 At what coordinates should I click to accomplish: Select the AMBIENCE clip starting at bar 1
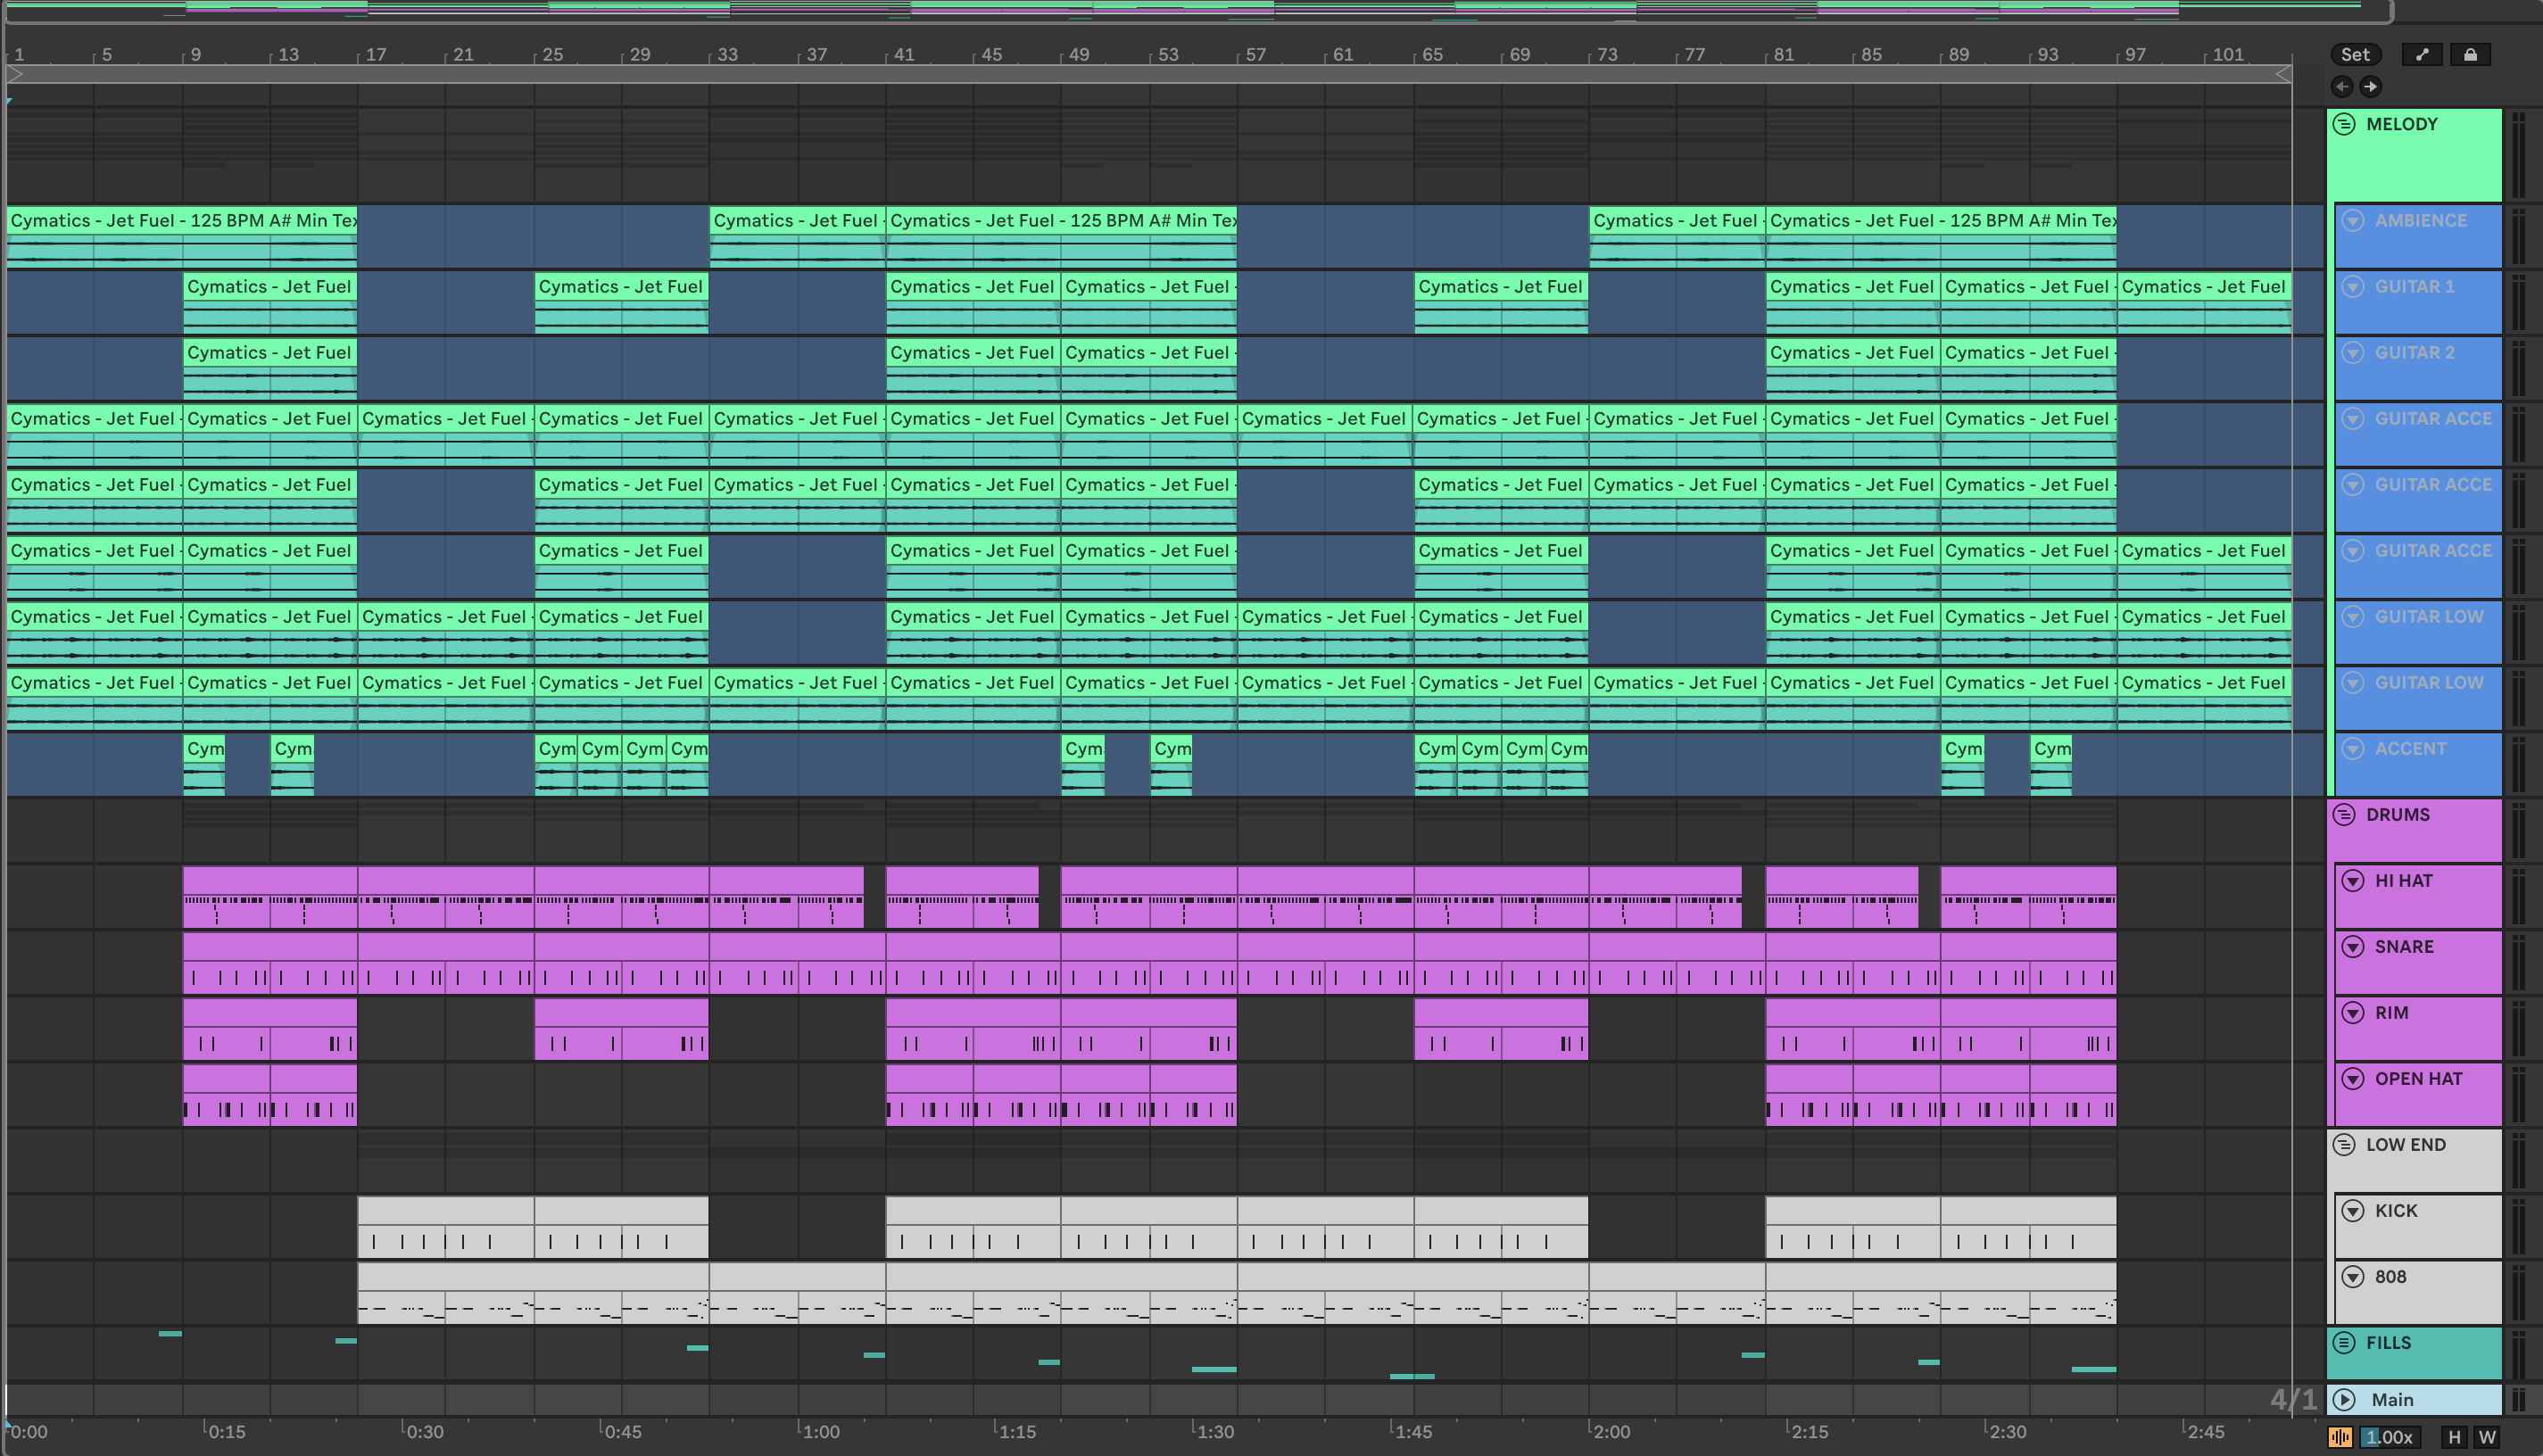(x=182, y=237)
